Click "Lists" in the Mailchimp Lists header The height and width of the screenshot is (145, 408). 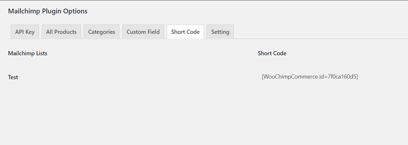coord(41,53)
